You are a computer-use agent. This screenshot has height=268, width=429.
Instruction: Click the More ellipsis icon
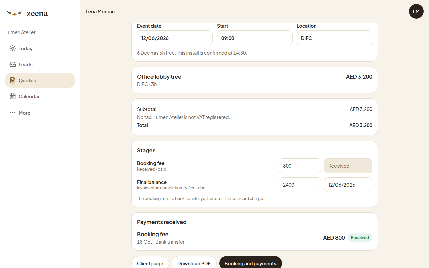click(13, 113)
